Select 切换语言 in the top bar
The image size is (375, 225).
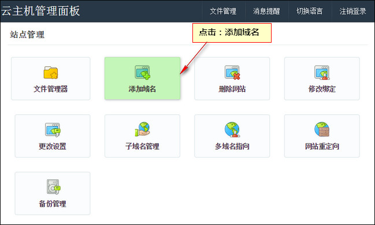tap(310, 11)
